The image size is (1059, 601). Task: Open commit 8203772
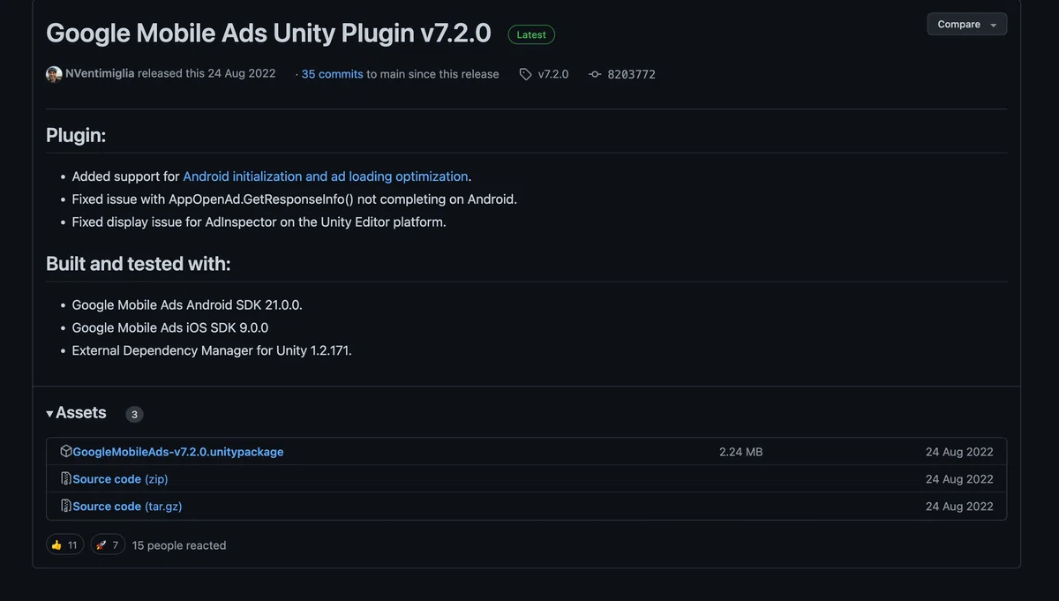tap(631, 74)
